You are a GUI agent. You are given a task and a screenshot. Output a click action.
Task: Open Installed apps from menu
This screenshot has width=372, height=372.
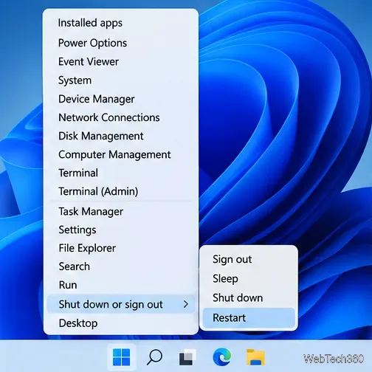point(121,23)
